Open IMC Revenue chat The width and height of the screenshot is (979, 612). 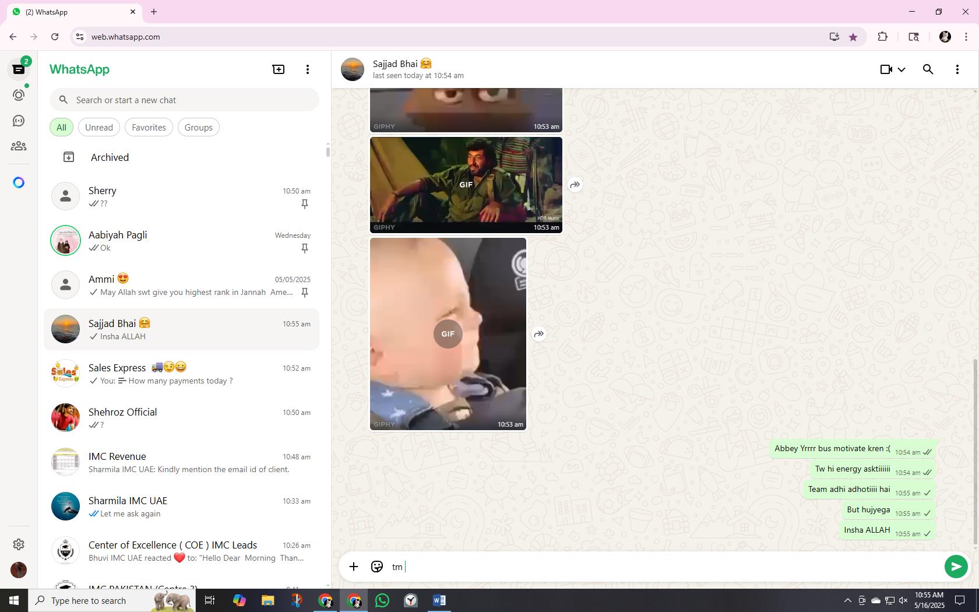coord(181,462)
